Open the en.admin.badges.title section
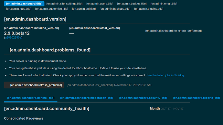Image resolution: width=223 pixels, height=125 pixels. 132,4
